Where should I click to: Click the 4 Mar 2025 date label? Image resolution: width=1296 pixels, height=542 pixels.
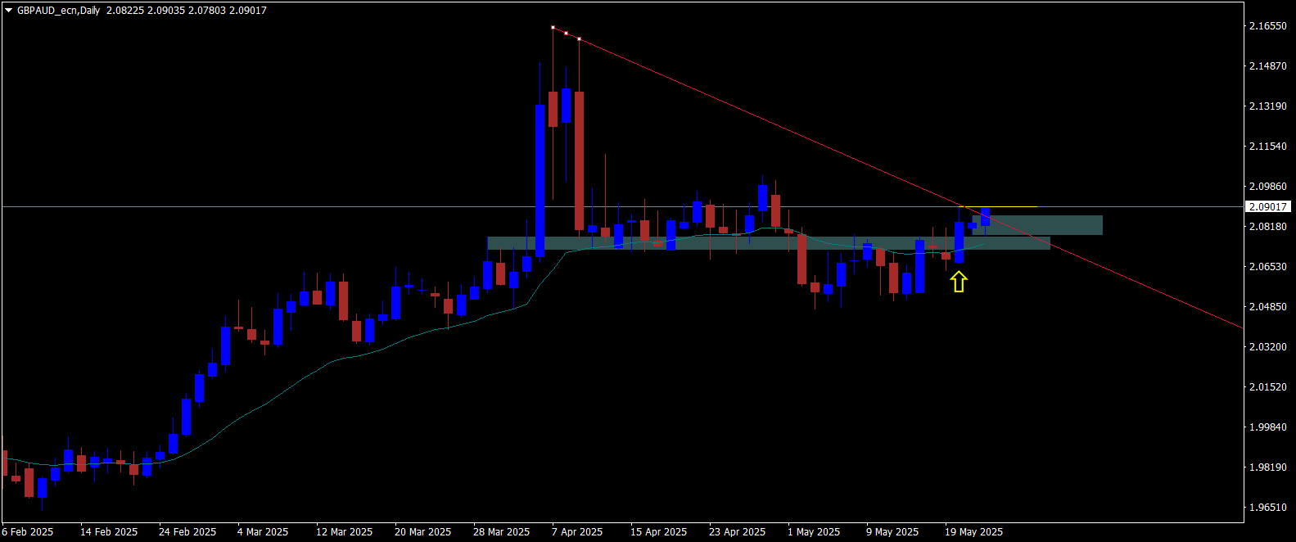click(263, 532)
